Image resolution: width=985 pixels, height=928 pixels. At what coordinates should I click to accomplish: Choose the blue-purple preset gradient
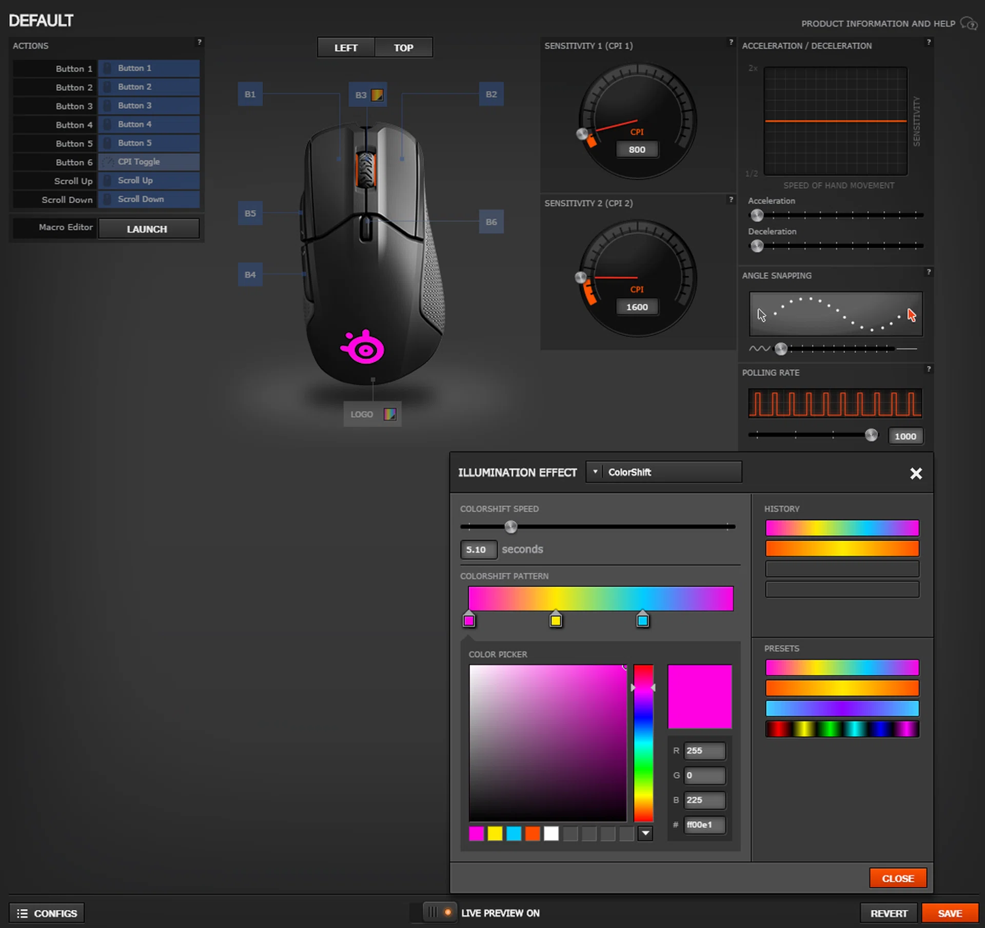click(842, 709)
